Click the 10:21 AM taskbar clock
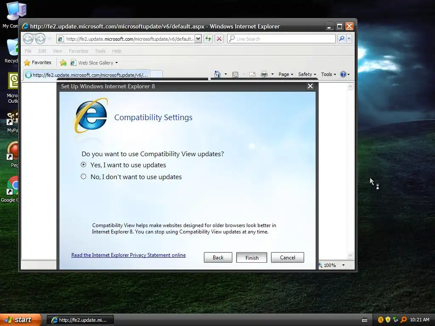 pyautogui.click(x=419, y=320)
